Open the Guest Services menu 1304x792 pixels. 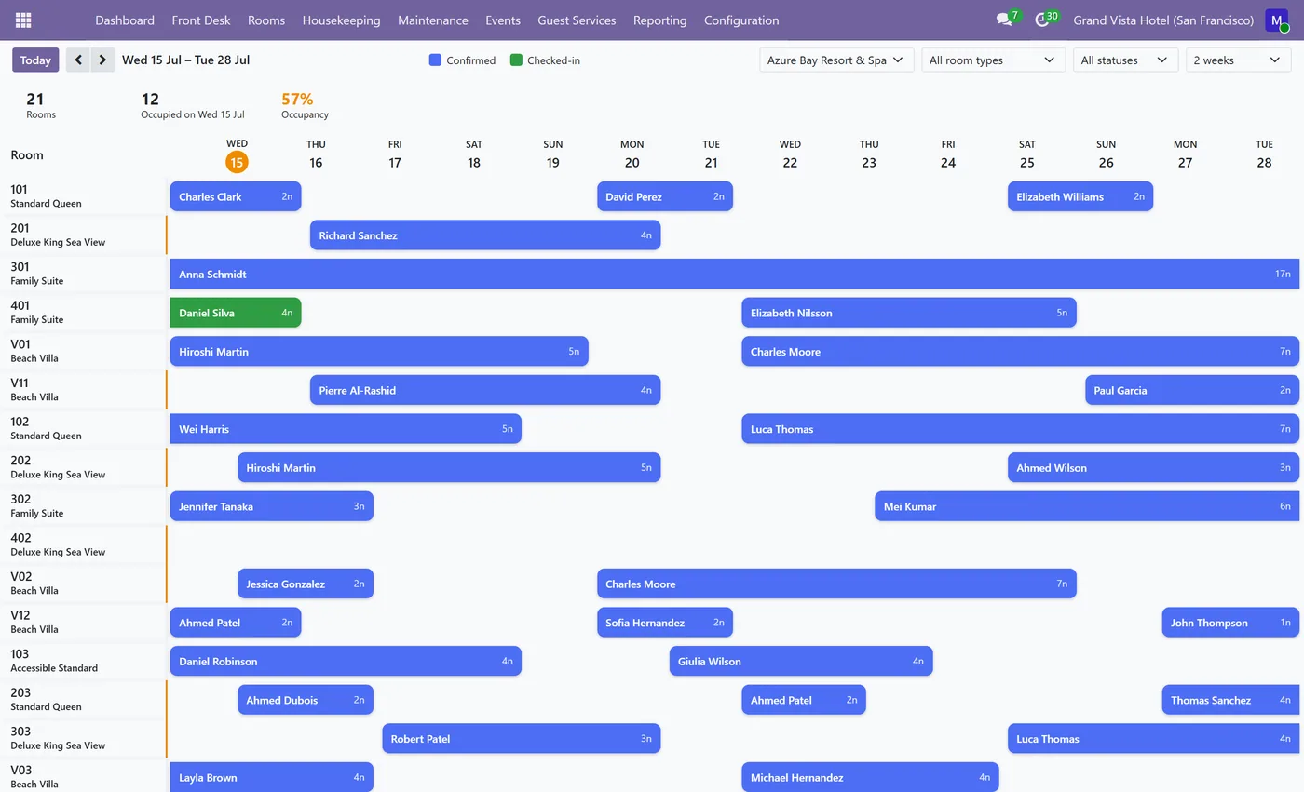pos(577,20)
